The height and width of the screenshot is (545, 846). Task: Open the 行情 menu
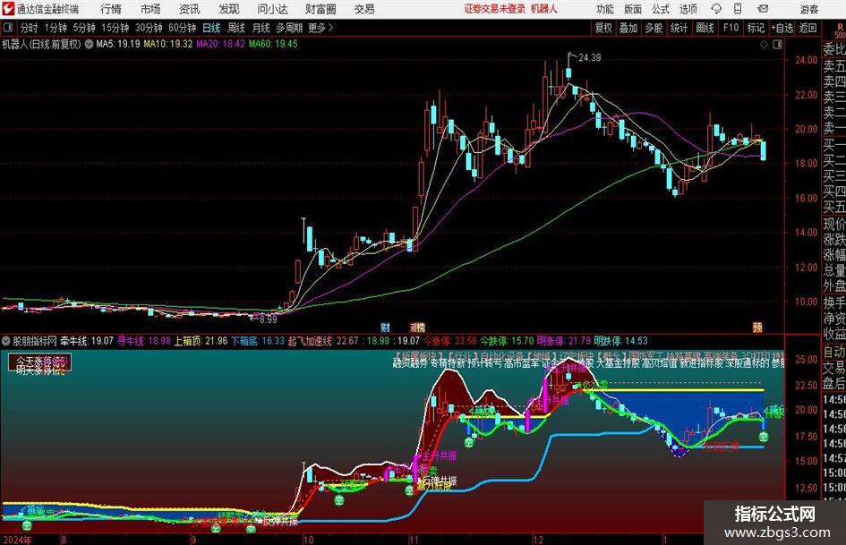coord(110,9)
